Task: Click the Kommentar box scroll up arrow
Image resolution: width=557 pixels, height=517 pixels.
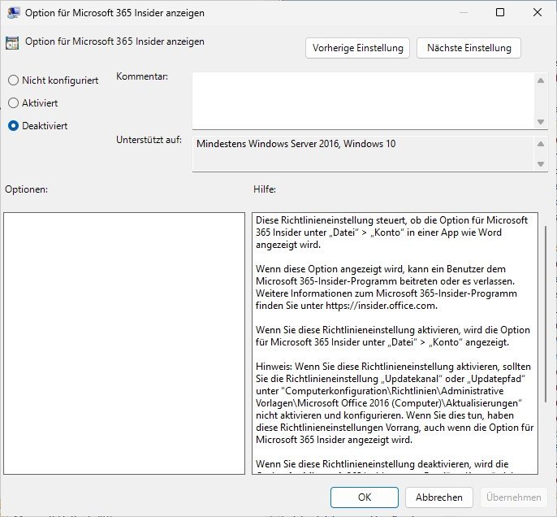Action: point(541,80)
